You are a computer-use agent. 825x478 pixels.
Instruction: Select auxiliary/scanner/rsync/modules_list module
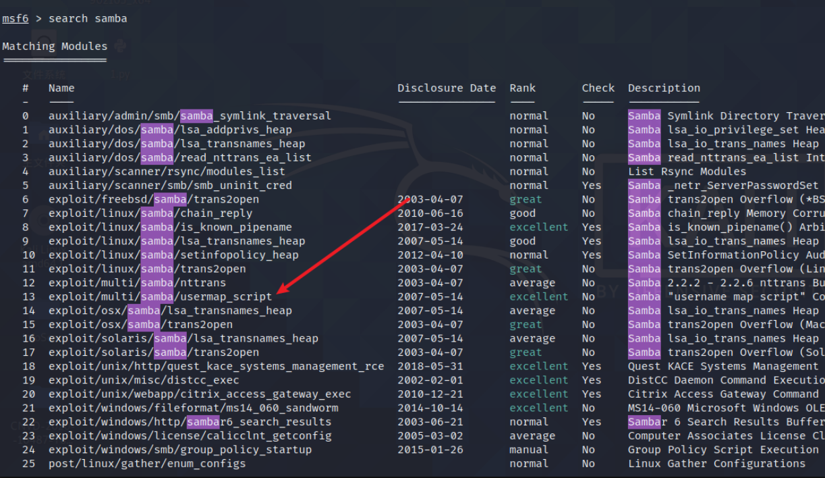pyautogui.click(x=167, y=171)
